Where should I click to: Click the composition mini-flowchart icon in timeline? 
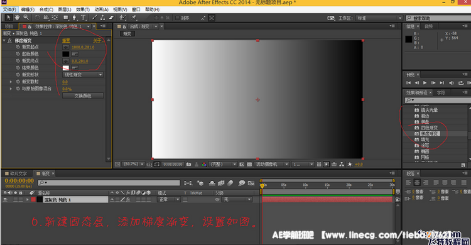188,183
